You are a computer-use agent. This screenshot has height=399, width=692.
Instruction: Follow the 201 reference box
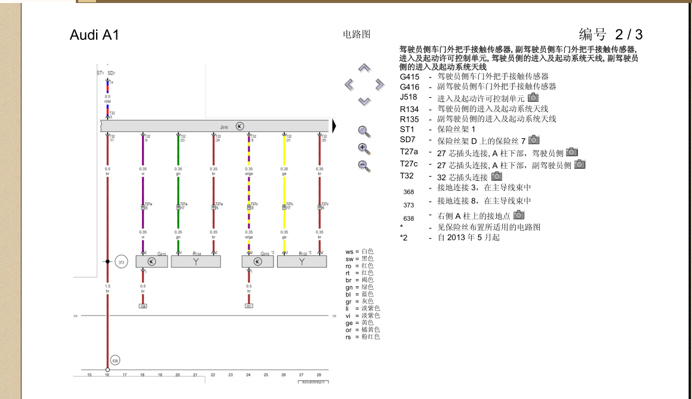tap(249, 306)
